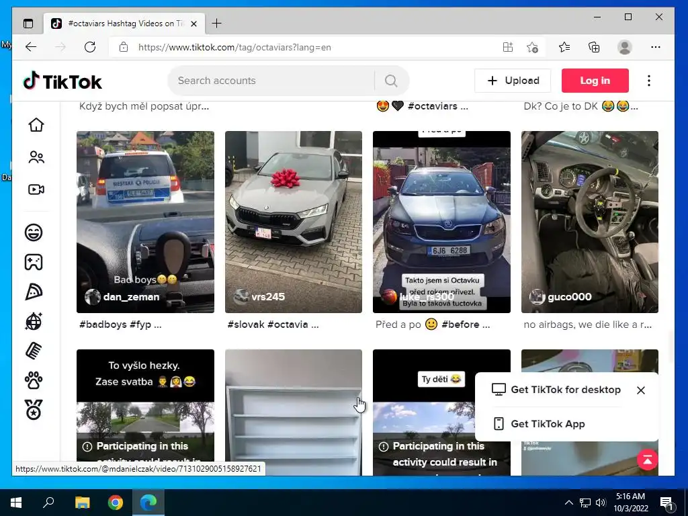
Task: Add this page to favorites star
Action: pyautogui.click(x=532, y=47)
